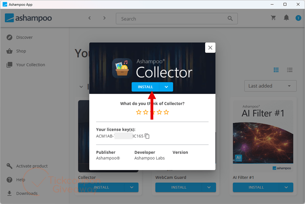The width and height of the screenshot is (305, 204).
Task: Minimize the Ashampoo App window
Action: click(272, 4)
